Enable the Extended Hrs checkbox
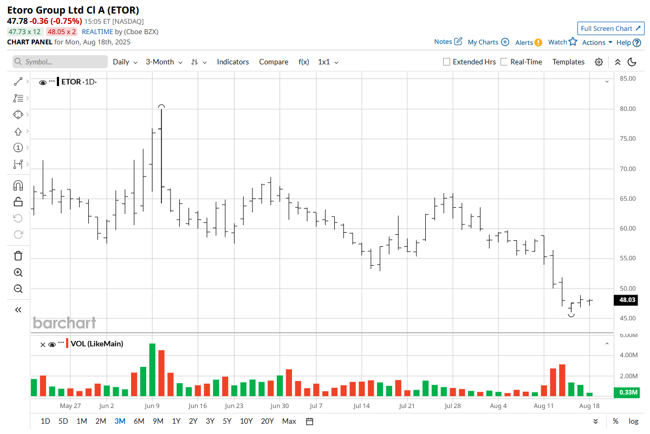 [446, 62]
